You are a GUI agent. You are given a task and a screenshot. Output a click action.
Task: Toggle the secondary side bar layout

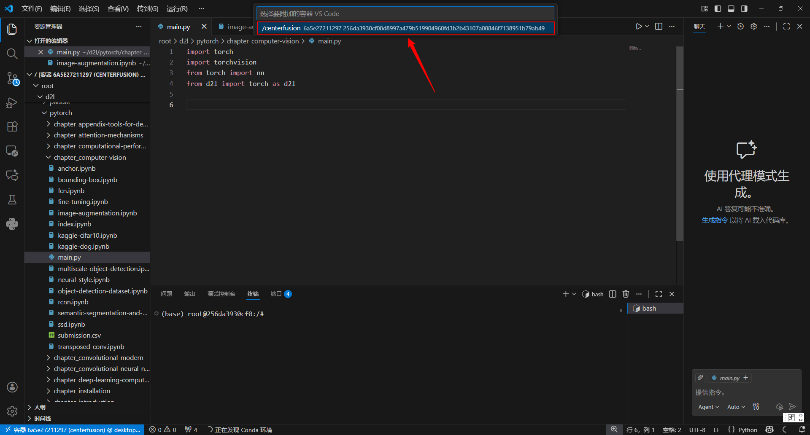click(x=744, y=9)
